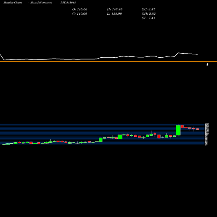The width and height of the screenshot is (217, 217).
Task: Click the tallest green candlestick on the chart
Action: click(178, 130)
